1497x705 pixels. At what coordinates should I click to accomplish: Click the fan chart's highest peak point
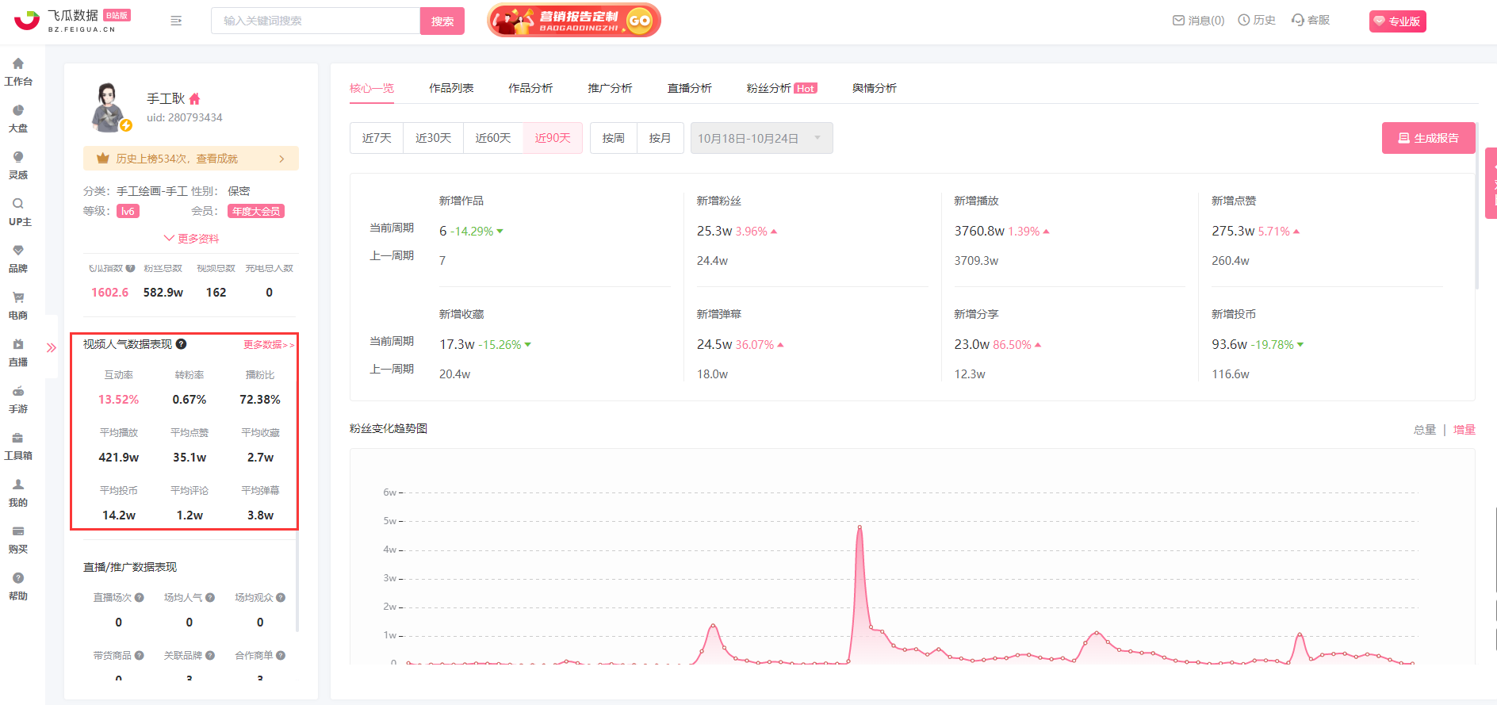(x=860, y=527)
